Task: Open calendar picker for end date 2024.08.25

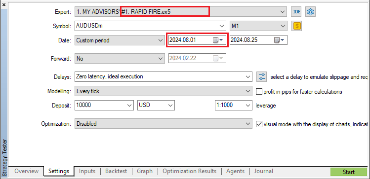Action: (x=279, y=40)
